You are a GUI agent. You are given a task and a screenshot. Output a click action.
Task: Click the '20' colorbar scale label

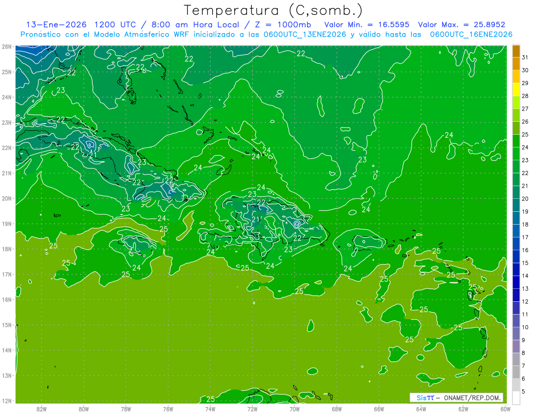[x=525, y=199]
